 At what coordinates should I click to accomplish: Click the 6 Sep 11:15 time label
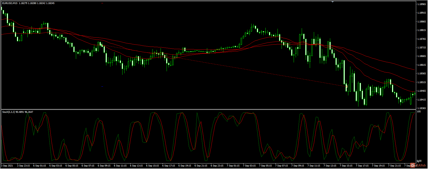click(120, 166)
